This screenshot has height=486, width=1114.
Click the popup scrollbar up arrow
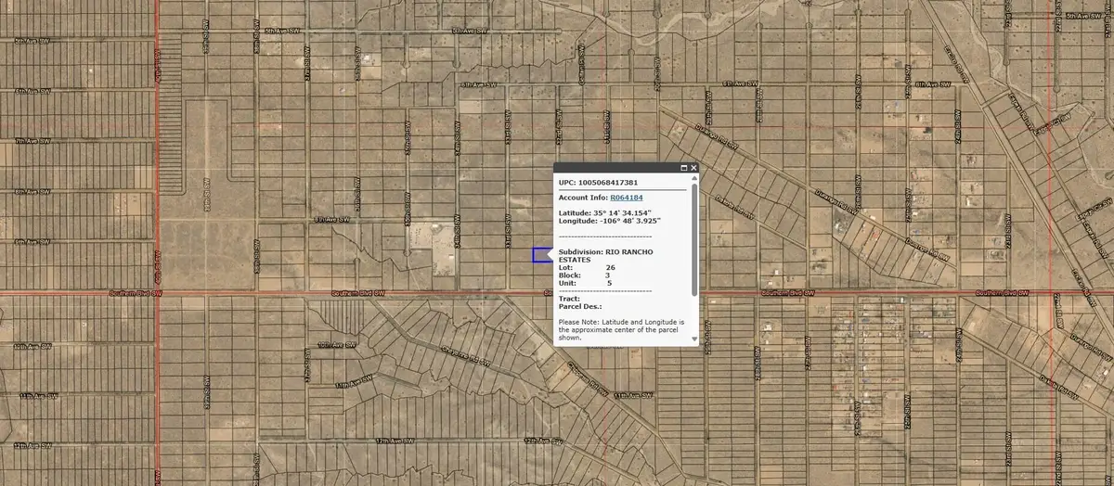click(694, 180)
